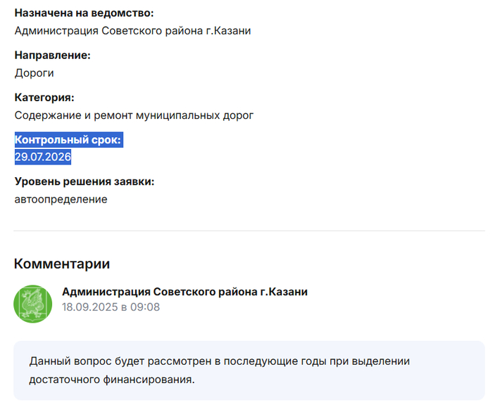Select the автоопределение value
The image size is (493, 407).
[x=61, y=199]
